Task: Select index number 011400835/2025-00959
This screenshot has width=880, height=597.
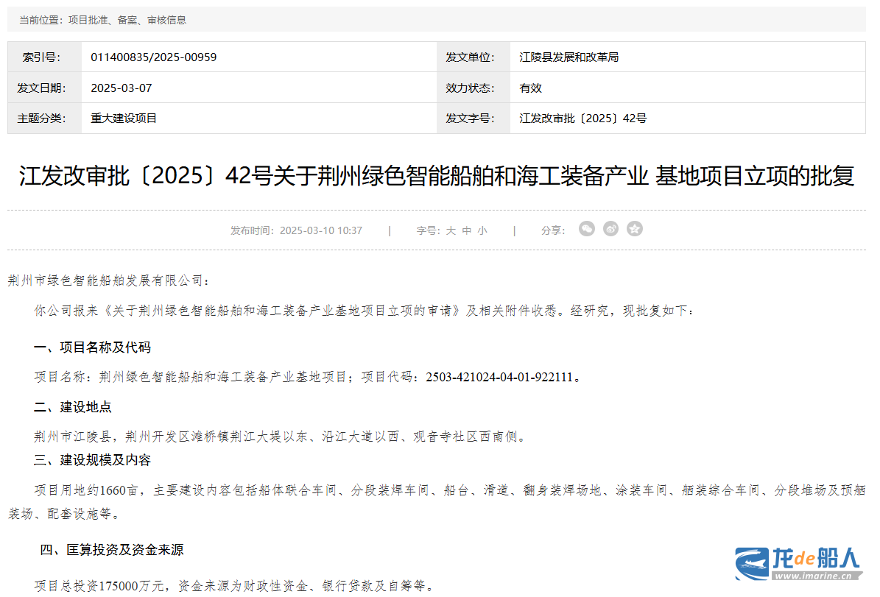Action: coord(154,57)
